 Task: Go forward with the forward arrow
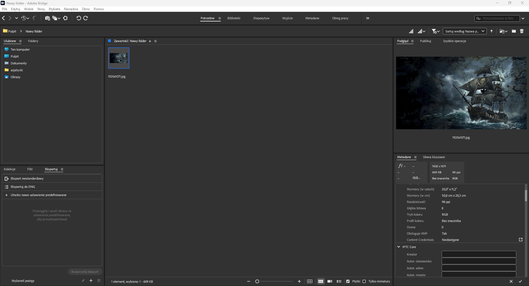point(10,18)
